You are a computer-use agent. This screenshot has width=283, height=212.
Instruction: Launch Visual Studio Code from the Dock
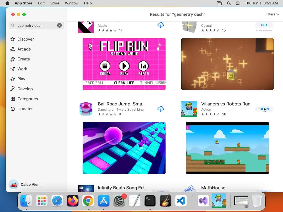click(181, 201)
